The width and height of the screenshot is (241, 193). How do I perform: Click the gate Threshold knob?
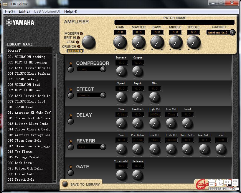click(x=121, y=175)
